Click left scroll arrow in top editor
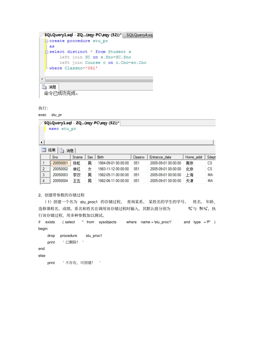The width and height of the screenshot is (255, 361). 42,79
